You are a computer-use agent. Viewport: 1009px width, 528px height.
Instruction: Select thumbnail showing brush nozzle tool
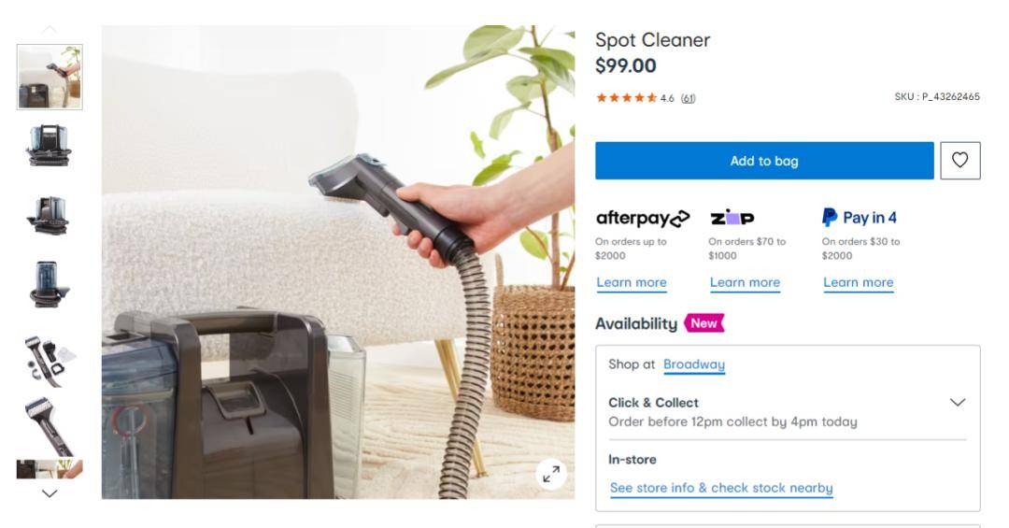point(50,426)
